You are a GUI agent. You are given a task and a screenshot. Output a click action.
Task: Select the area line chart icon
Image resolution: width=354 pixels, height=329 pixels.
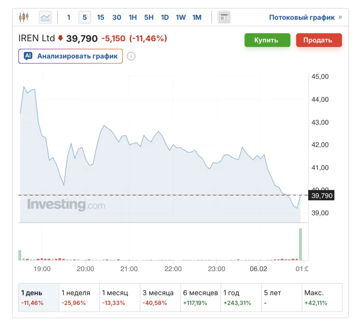pyautogui.click(x=45, y=17)
